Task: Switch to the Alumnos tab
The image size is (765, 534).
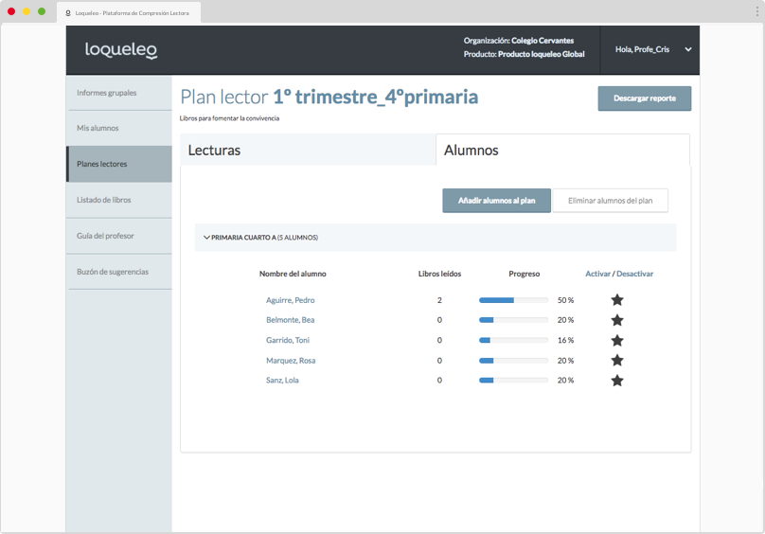Action: coord(562,150)
